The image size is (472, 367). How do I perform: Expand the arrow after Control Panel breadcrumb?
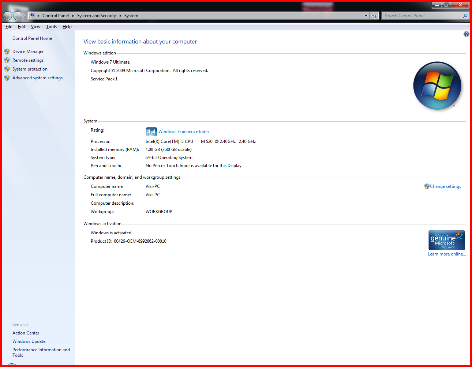[73, 16]
